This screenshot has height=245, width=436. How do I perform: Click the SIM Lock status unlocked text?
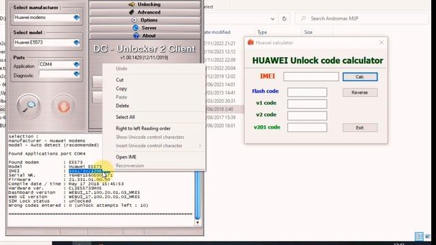coord(80,201)
